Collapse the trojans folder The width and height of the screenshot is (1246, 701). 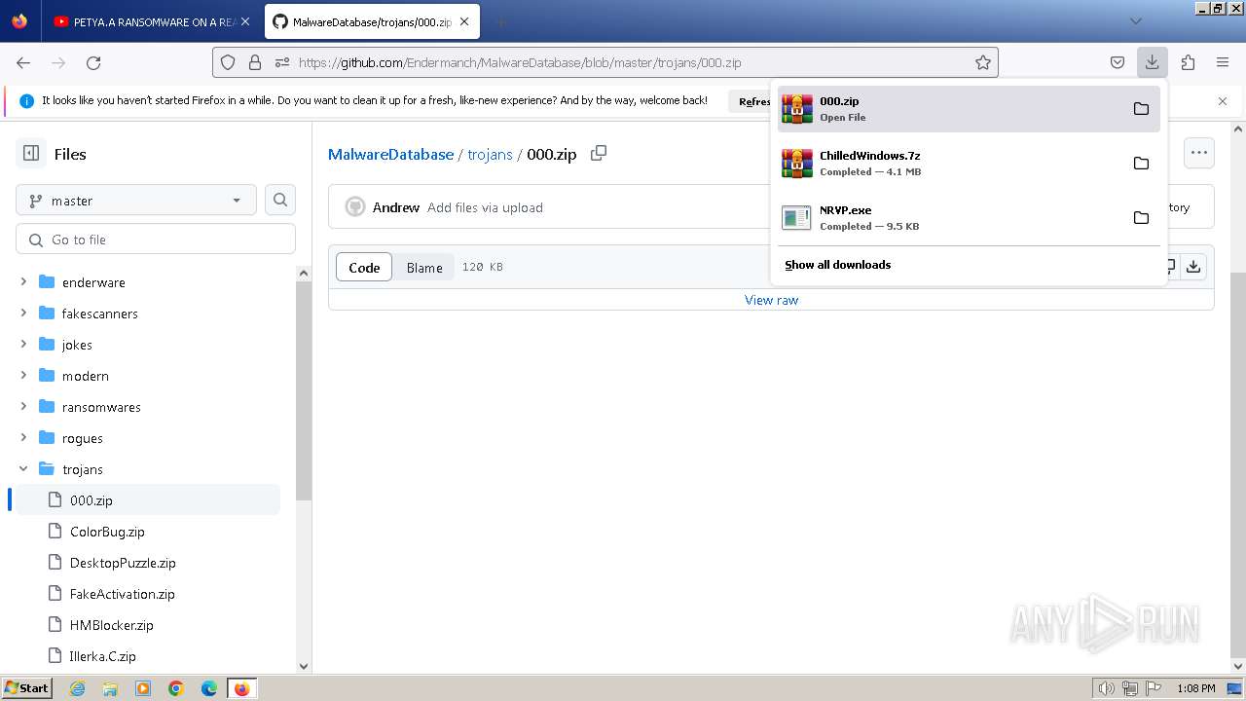(x=23, y=469)
